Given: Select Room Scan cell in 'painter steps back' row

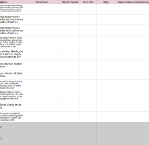Looking at the screenshot, I should (x=42, y=85).
